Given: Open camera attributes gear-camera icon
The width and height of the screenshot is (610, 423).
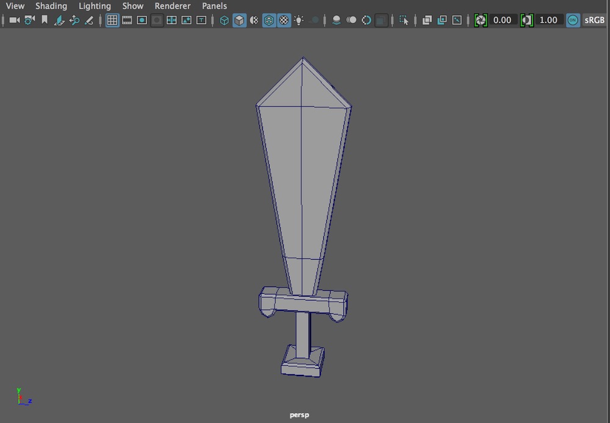Looking at the screenshot, I should point(29,20).
